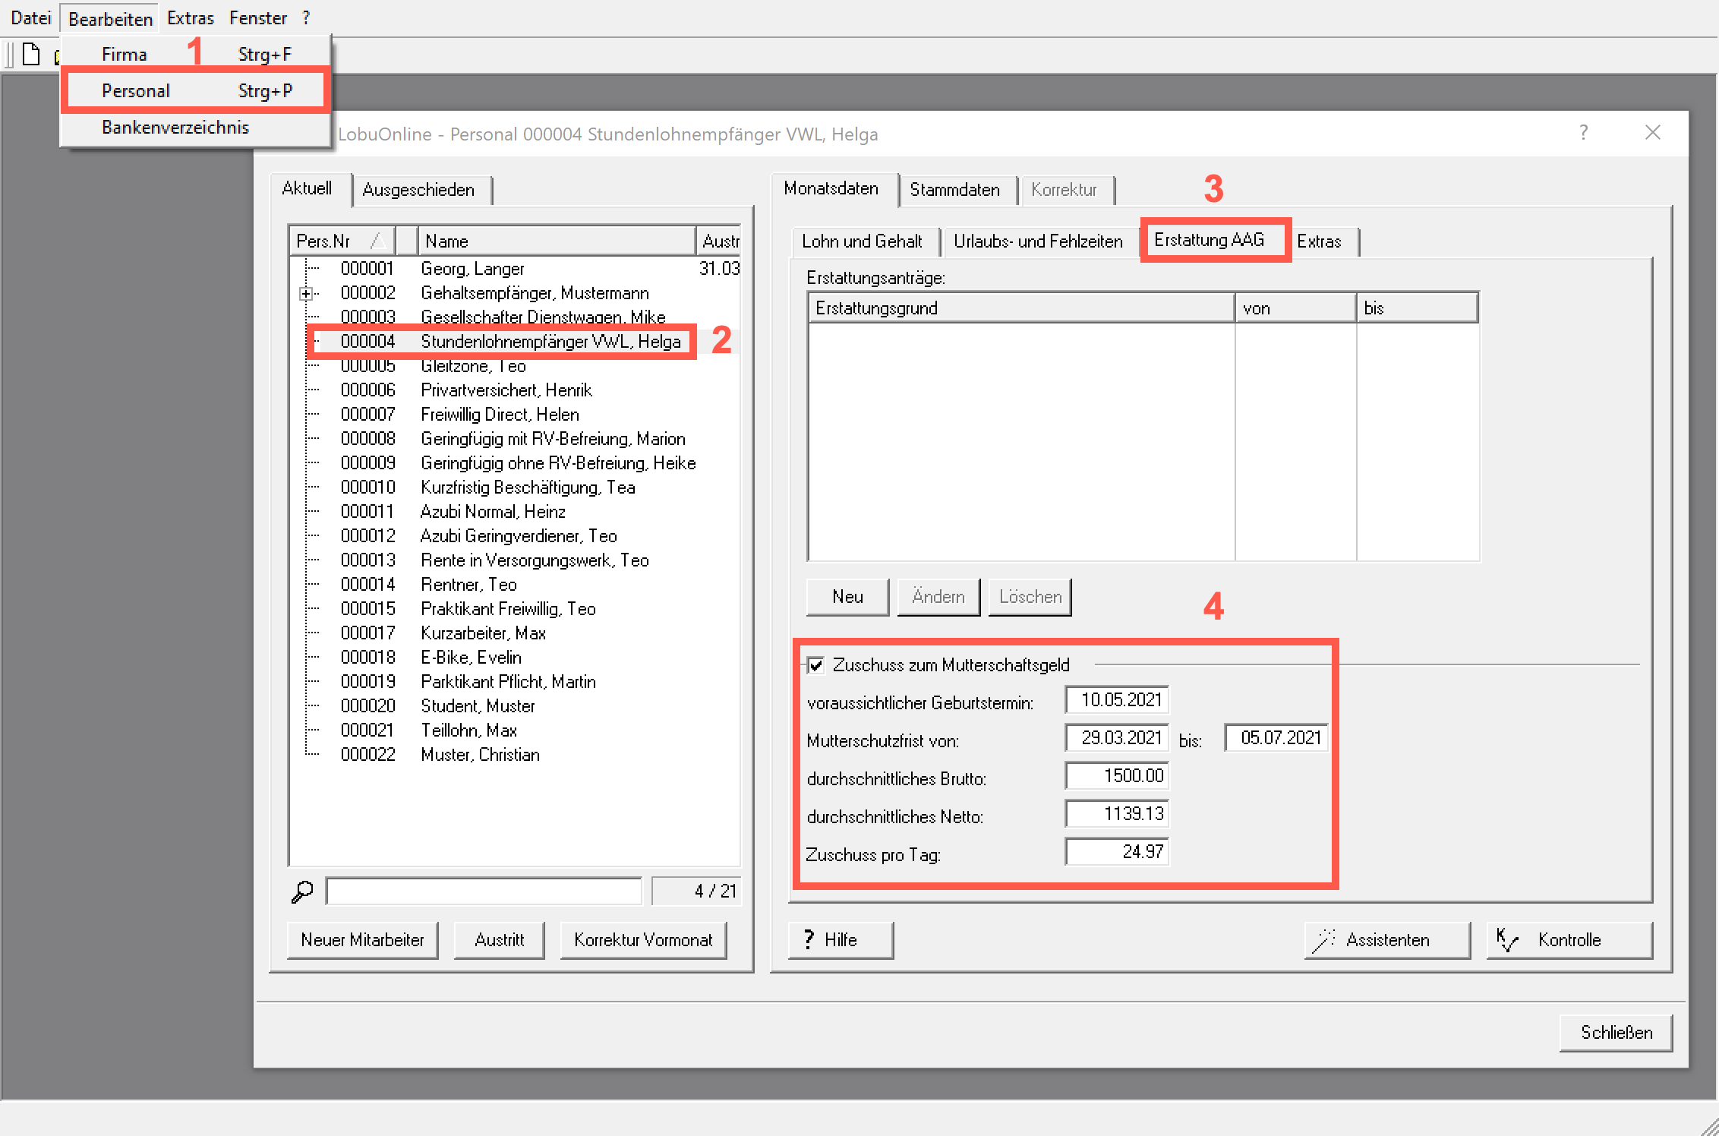
Task: Switch to the Ausgeschieden tab
Action: pos(418,190)
